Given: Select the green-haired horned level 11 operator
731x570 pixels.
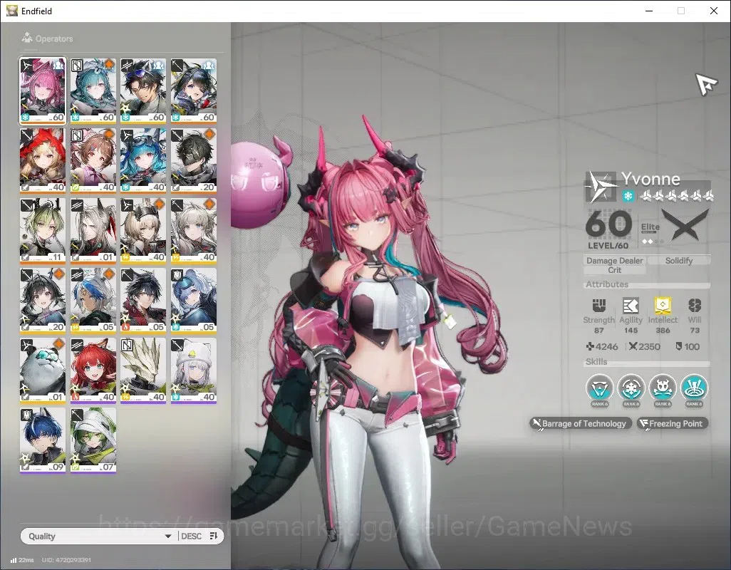Looking at the screenshot, I should point(43,231).
